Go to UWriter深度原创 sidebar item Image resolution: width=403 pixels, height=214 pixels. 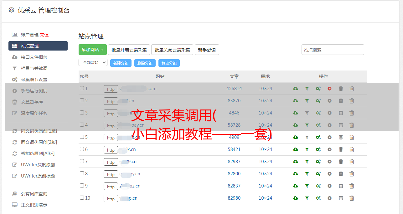point(38,165)
